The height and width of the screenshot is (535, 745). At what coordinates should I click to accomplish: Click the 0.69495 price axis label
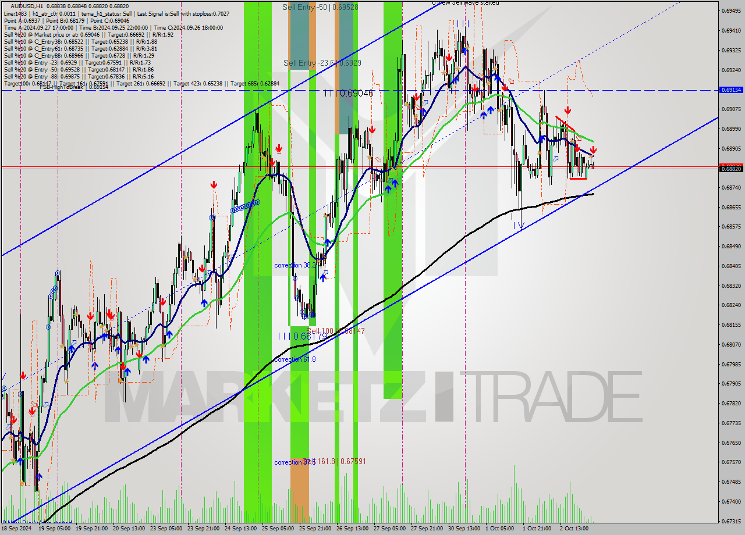tap(731, 11)
